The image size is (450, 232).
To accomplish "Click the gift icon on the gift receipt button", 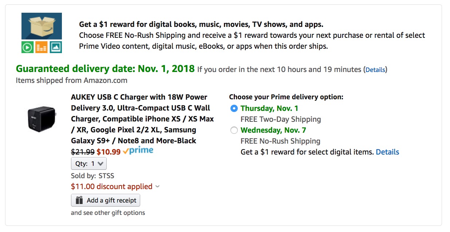I will [x=78, y=200].
